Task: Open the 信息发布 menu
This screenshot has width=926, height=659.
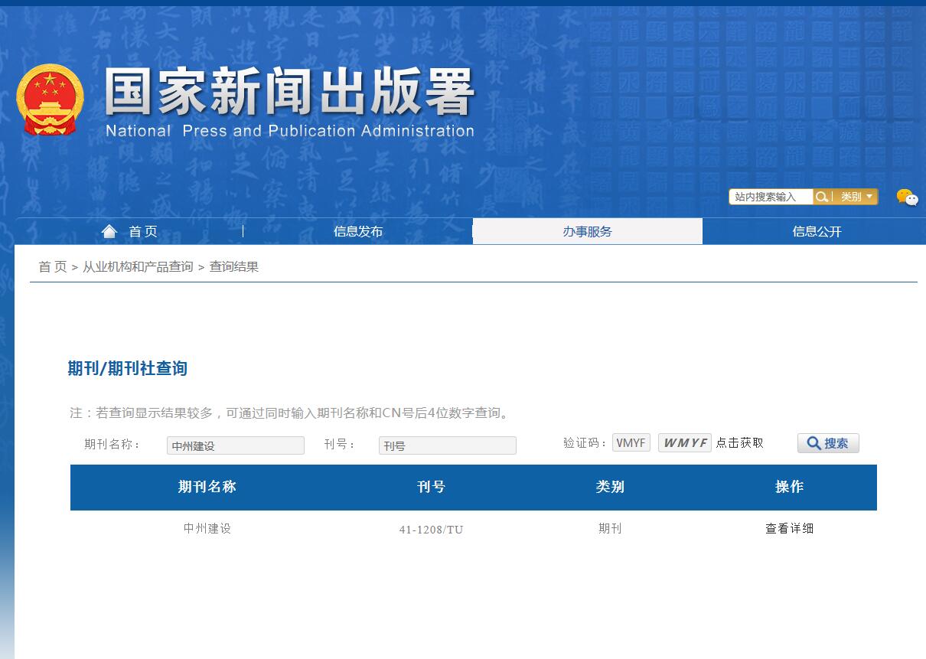Action: pos(358,230)
